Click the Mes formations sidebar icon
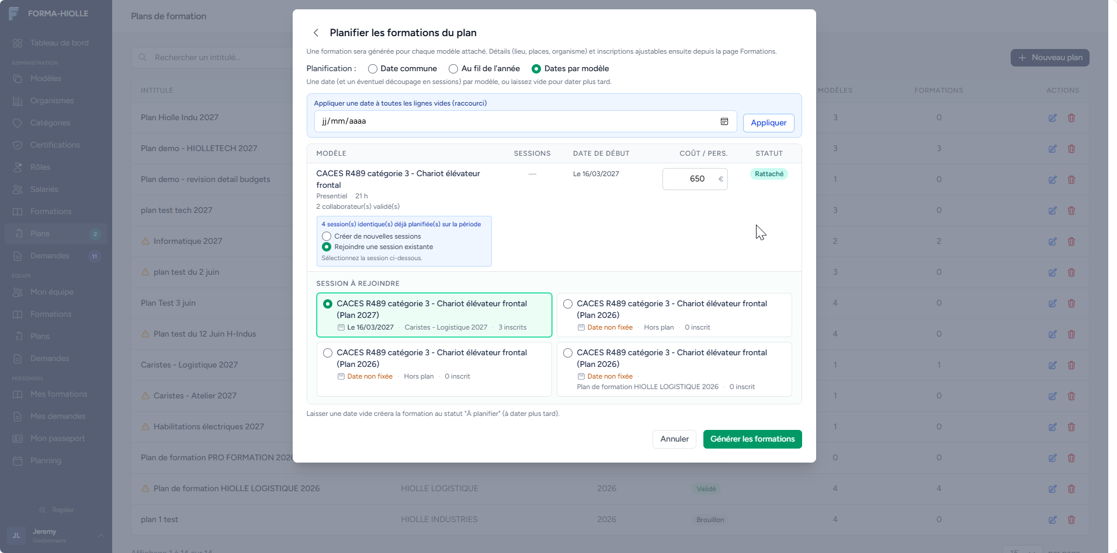The height and width of the screenshot is (553, 1117). click(18, 394)
